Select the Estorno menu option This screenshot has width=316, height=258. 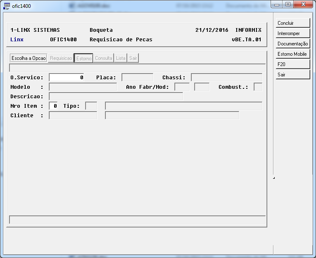(x=83, y=58)
